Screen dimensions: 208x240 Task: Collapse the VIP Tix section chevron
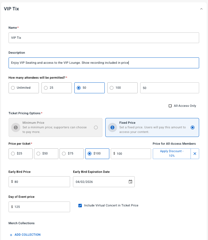[201, 9]
